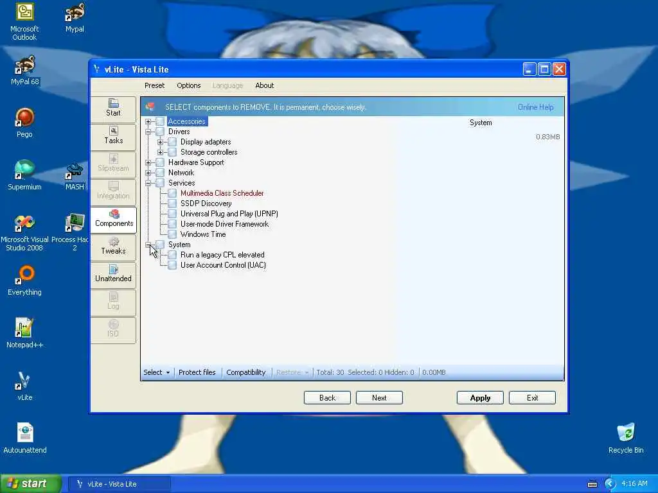The width and height of the screenshot is (658, 493).
Task: Select User-mode Driver Framework row
Action: (224, 224)
